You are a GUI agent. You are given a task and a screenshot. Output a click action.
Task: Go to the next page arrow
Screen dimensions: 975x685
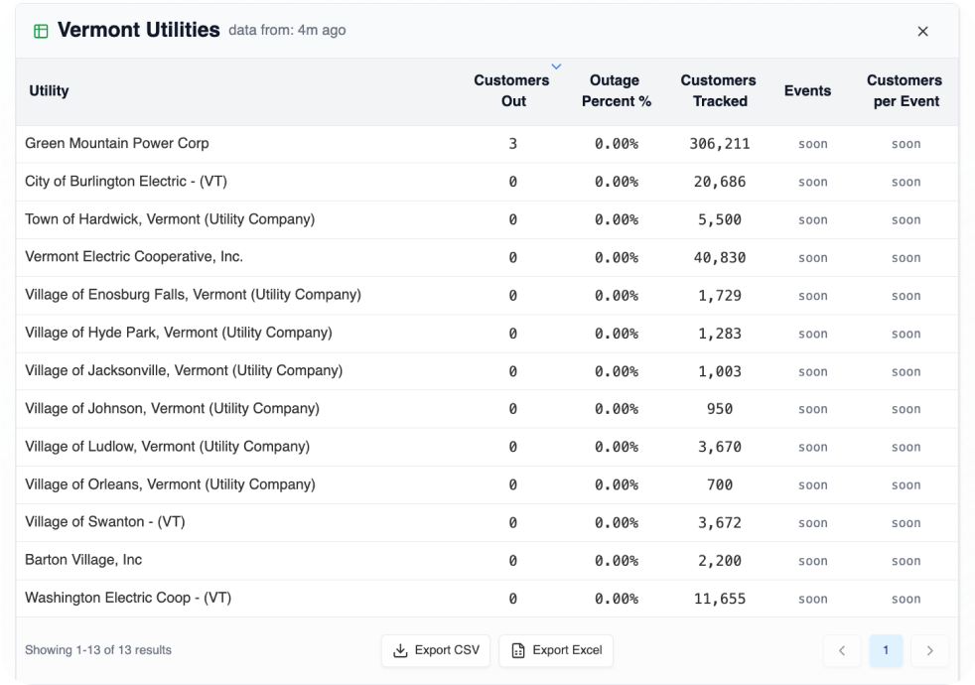click(929, 650)
